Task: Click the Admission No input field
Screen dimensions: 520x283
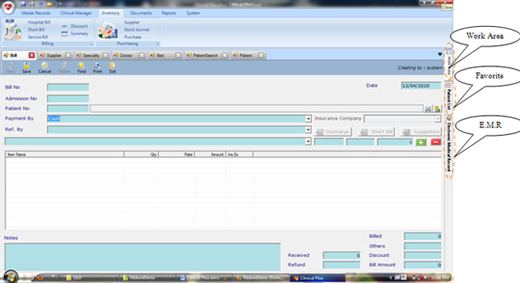Action: (68, 99)
